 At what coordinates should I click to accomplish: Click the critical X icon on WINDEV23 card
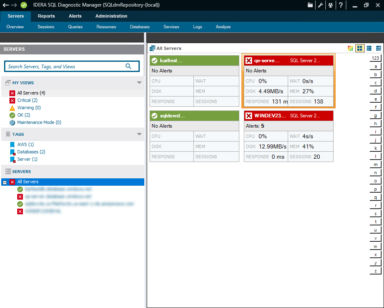point(249,116)
